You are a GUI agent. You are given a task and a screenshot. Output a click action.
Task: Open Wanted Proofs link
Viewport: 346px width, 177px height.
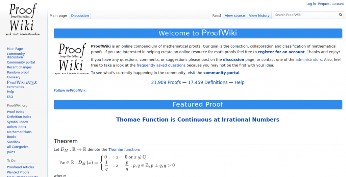(x=18, y=172)
